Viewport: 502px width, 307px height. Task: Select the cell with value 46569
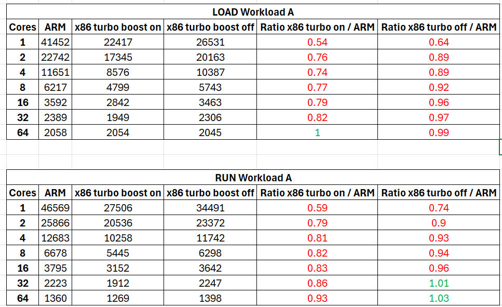(x=55, y=208)
